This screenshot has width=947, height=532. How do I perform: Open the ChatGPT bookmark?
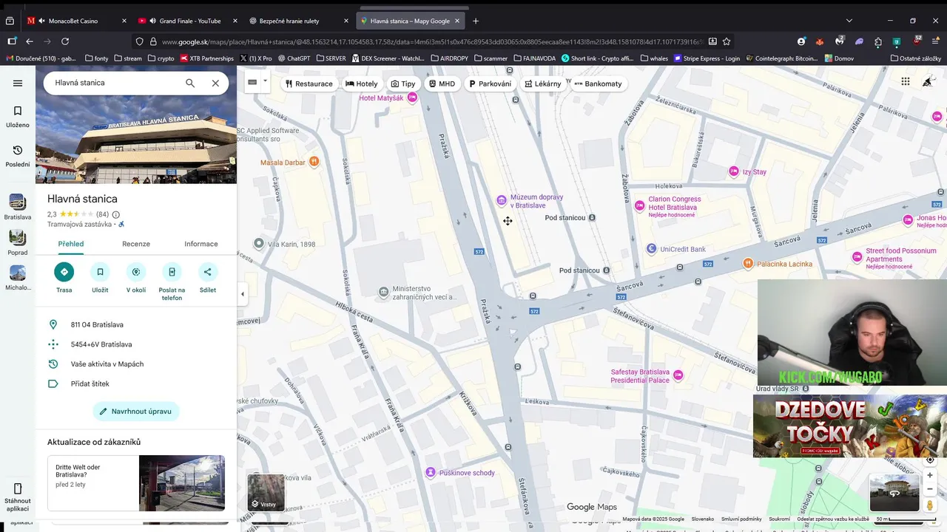tap(294, 58)
